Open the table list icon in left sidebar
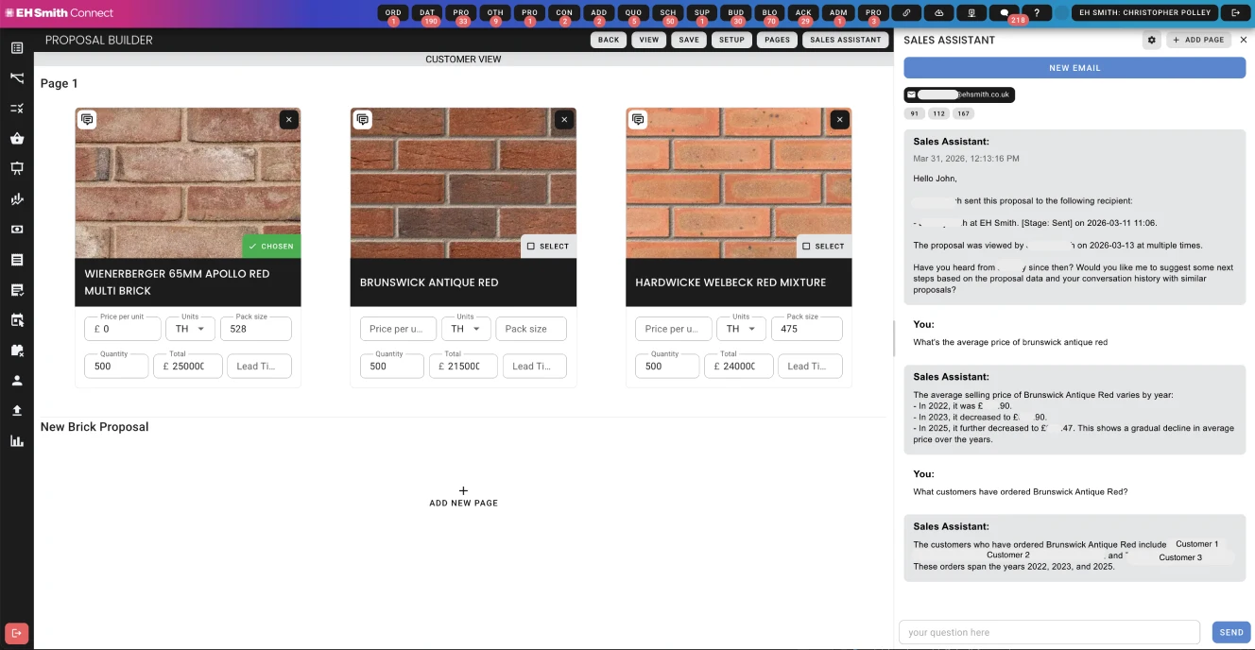 point(17,48)
